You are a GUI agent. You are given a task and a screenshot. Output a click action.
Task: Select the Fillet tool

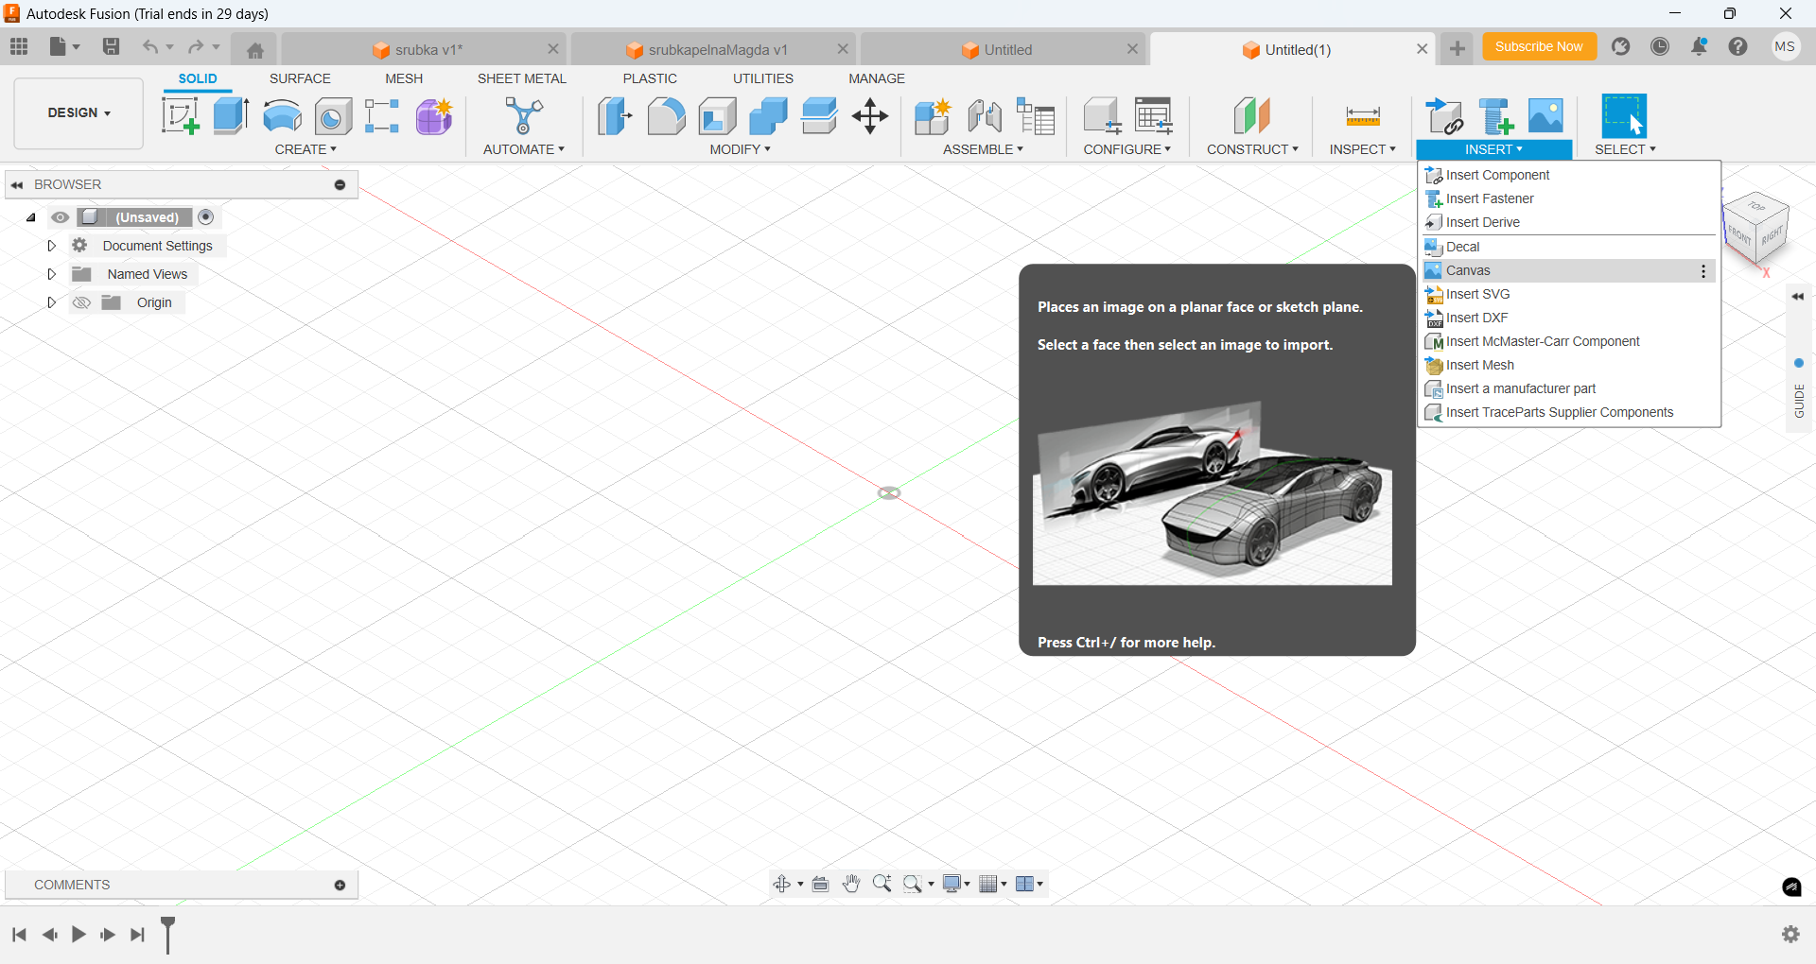pos(666,116)
